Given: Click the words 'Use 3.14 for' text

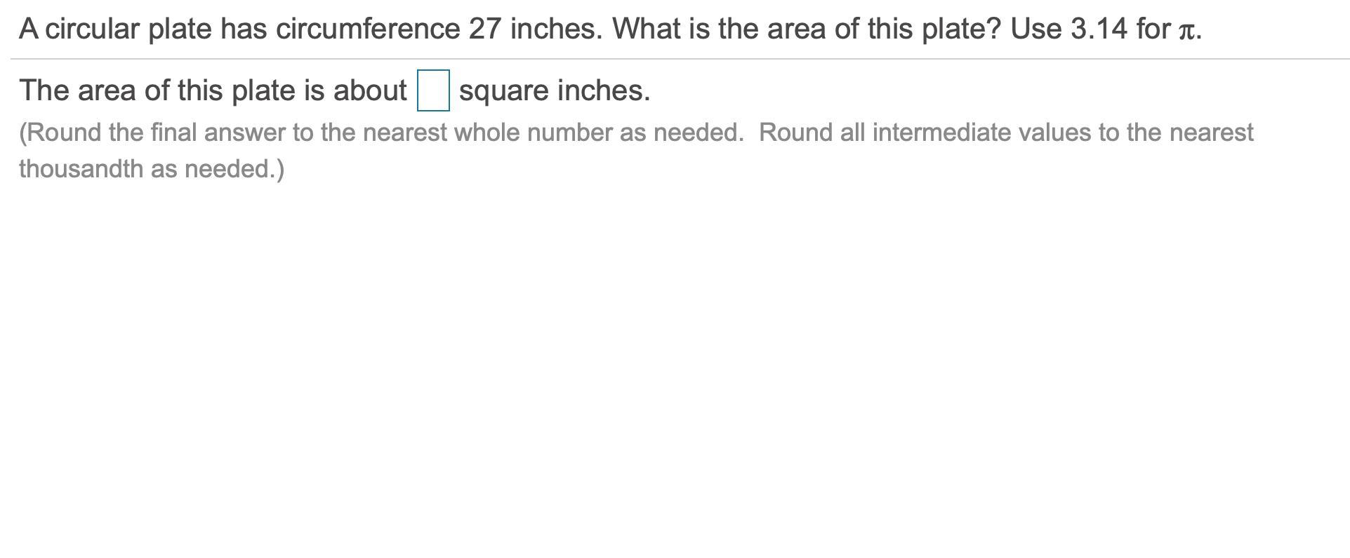Looking at the screenshot, I should pos(1090,29).
